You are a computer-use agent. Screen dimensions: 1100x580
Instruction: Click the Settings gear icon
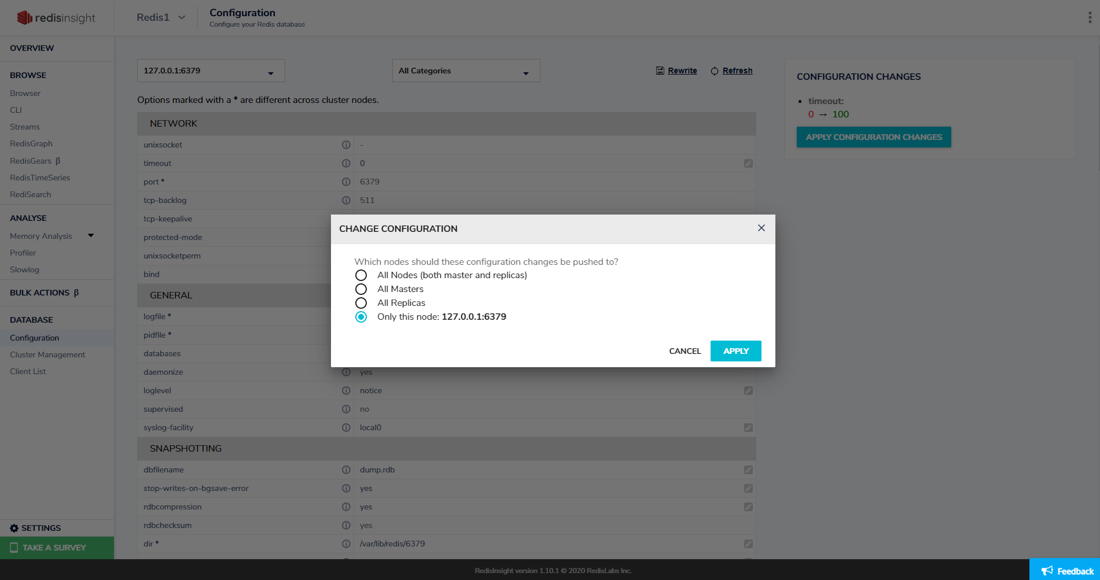click(x=14, y=528)
